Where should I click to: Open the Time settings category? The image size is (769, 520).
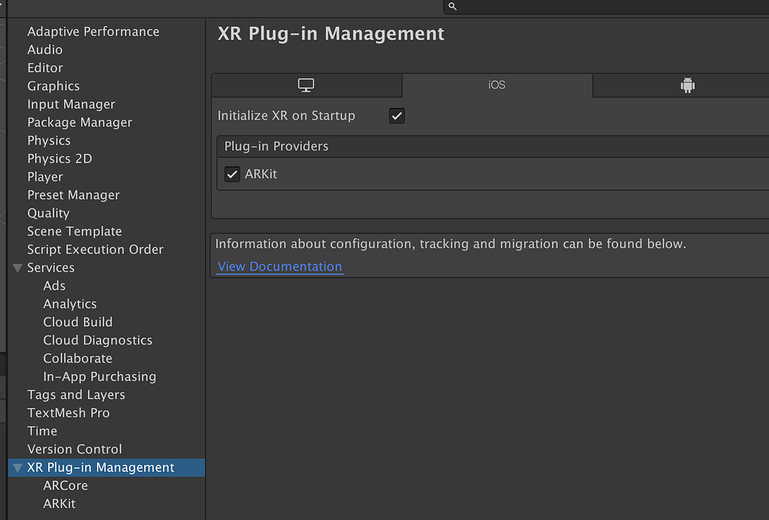42,431
